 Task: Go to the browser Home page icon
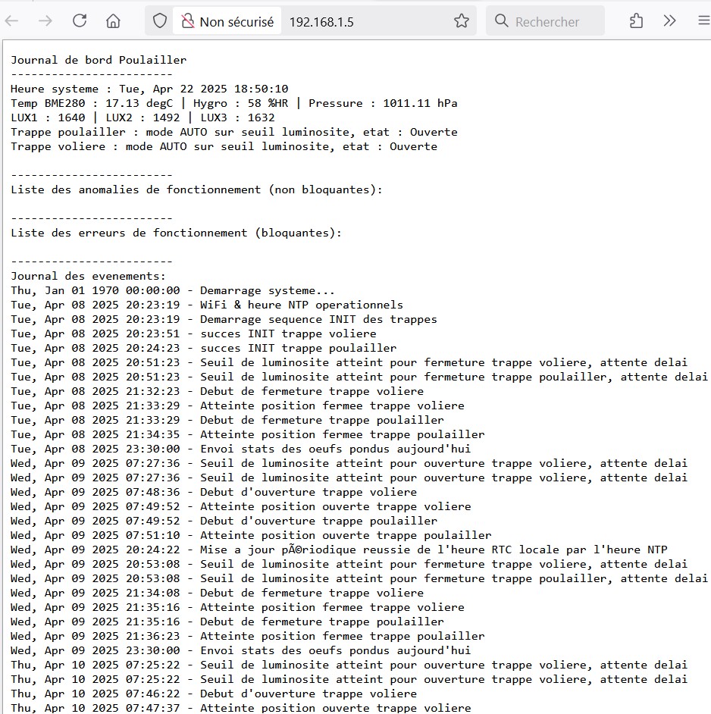pos(113,21)
